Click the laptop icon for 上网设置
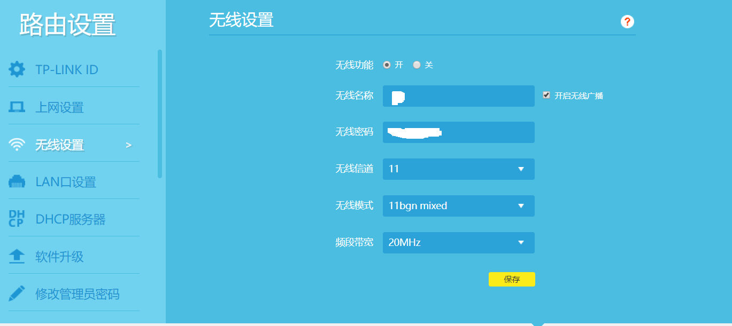The height and width of the screenshot is (326, 732). click(x=17, y=107)
